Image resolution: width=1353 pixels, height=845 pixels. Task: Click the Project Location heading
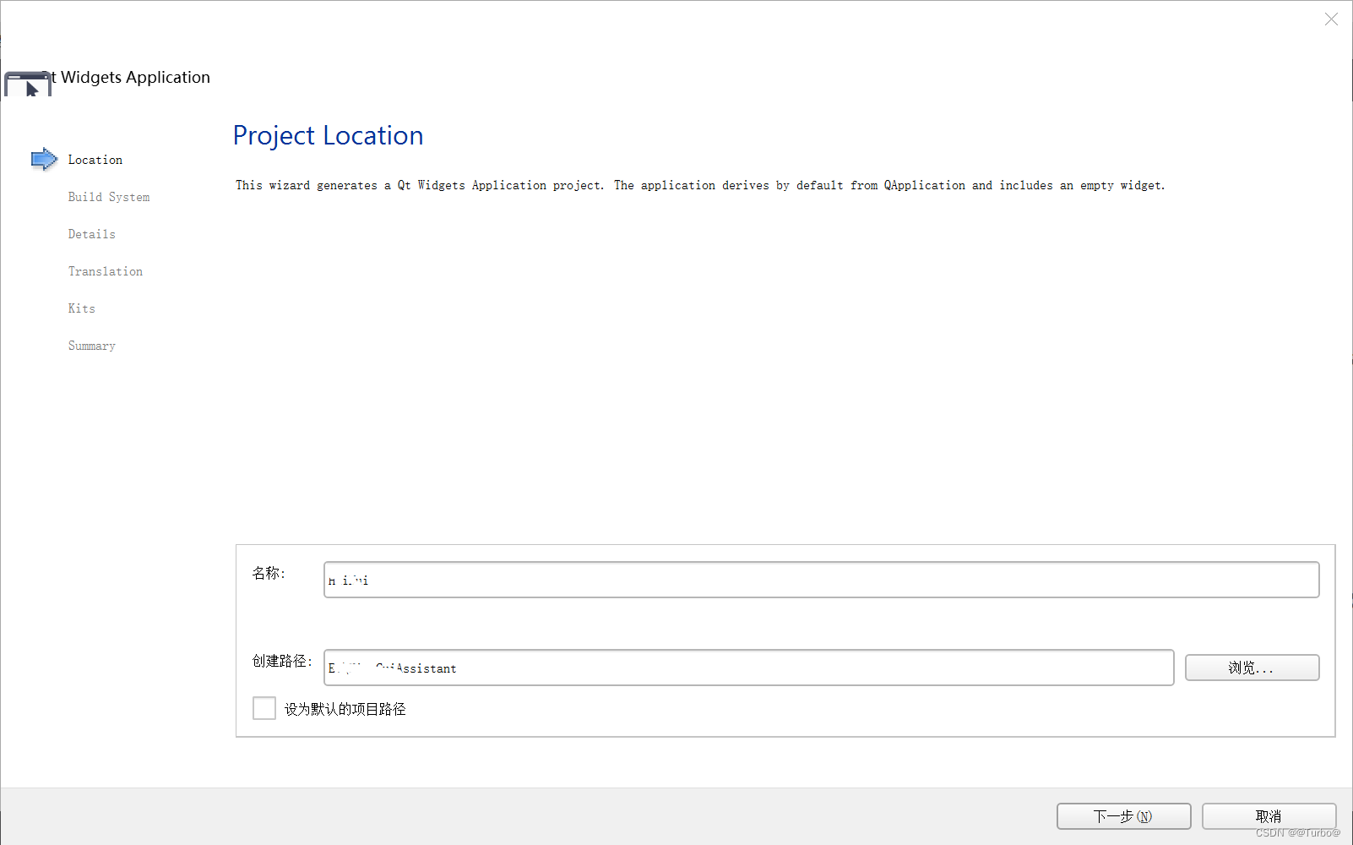[x=328, y=135]
